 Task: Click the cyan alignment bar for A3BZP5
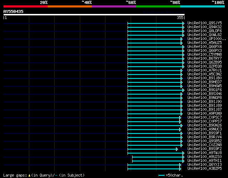tap(154, 169)
